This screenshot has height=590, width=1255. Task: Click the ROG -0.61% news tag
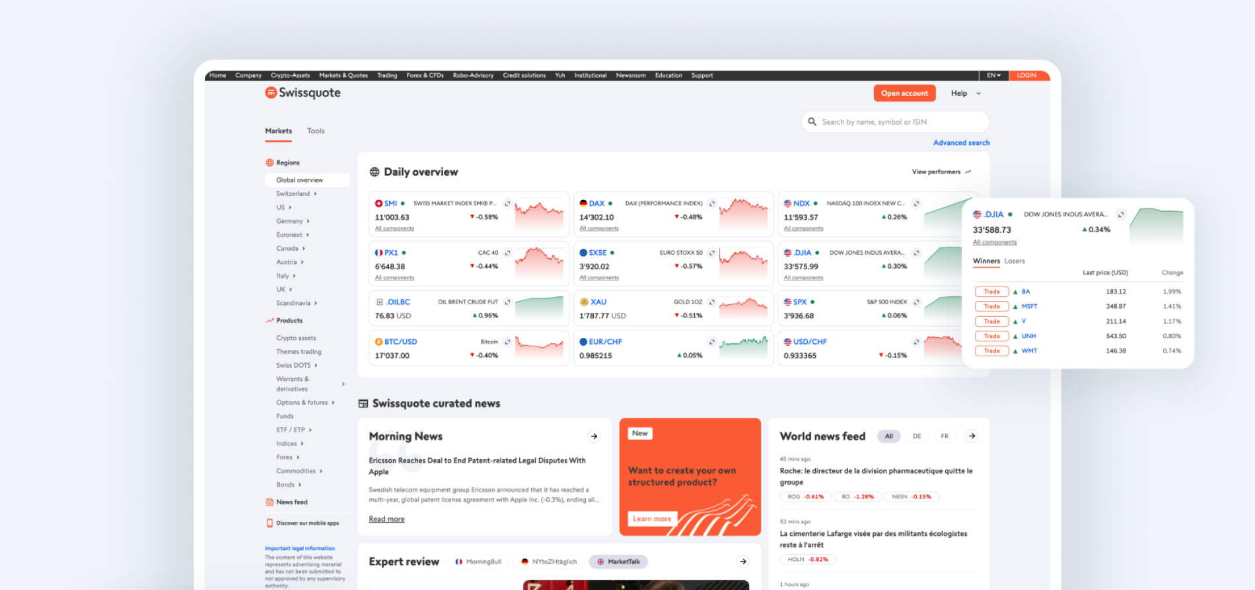805,497
